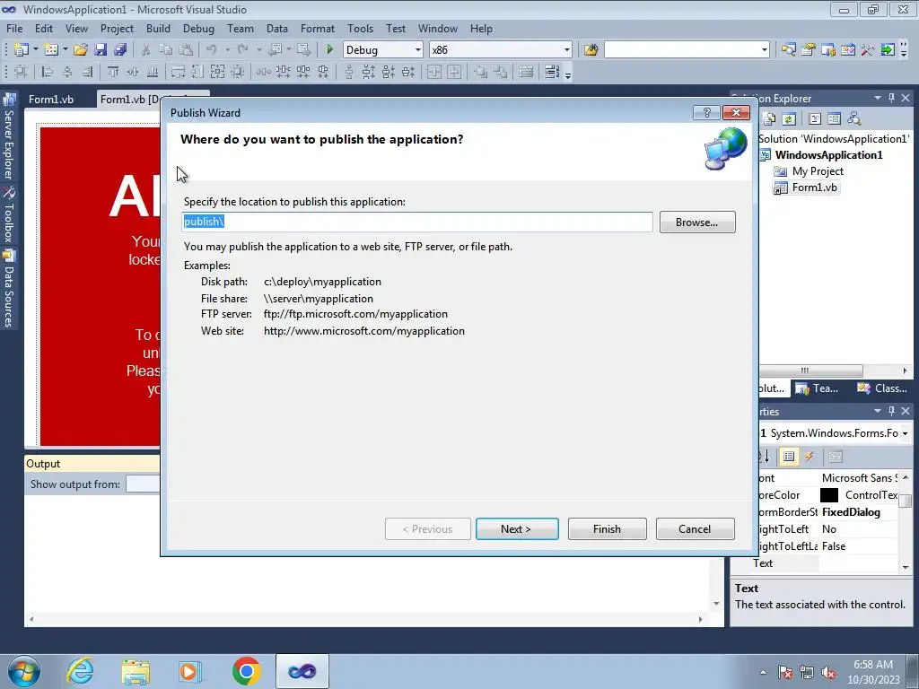Click the Next > button
919x689 pixels.
point(516,529)
